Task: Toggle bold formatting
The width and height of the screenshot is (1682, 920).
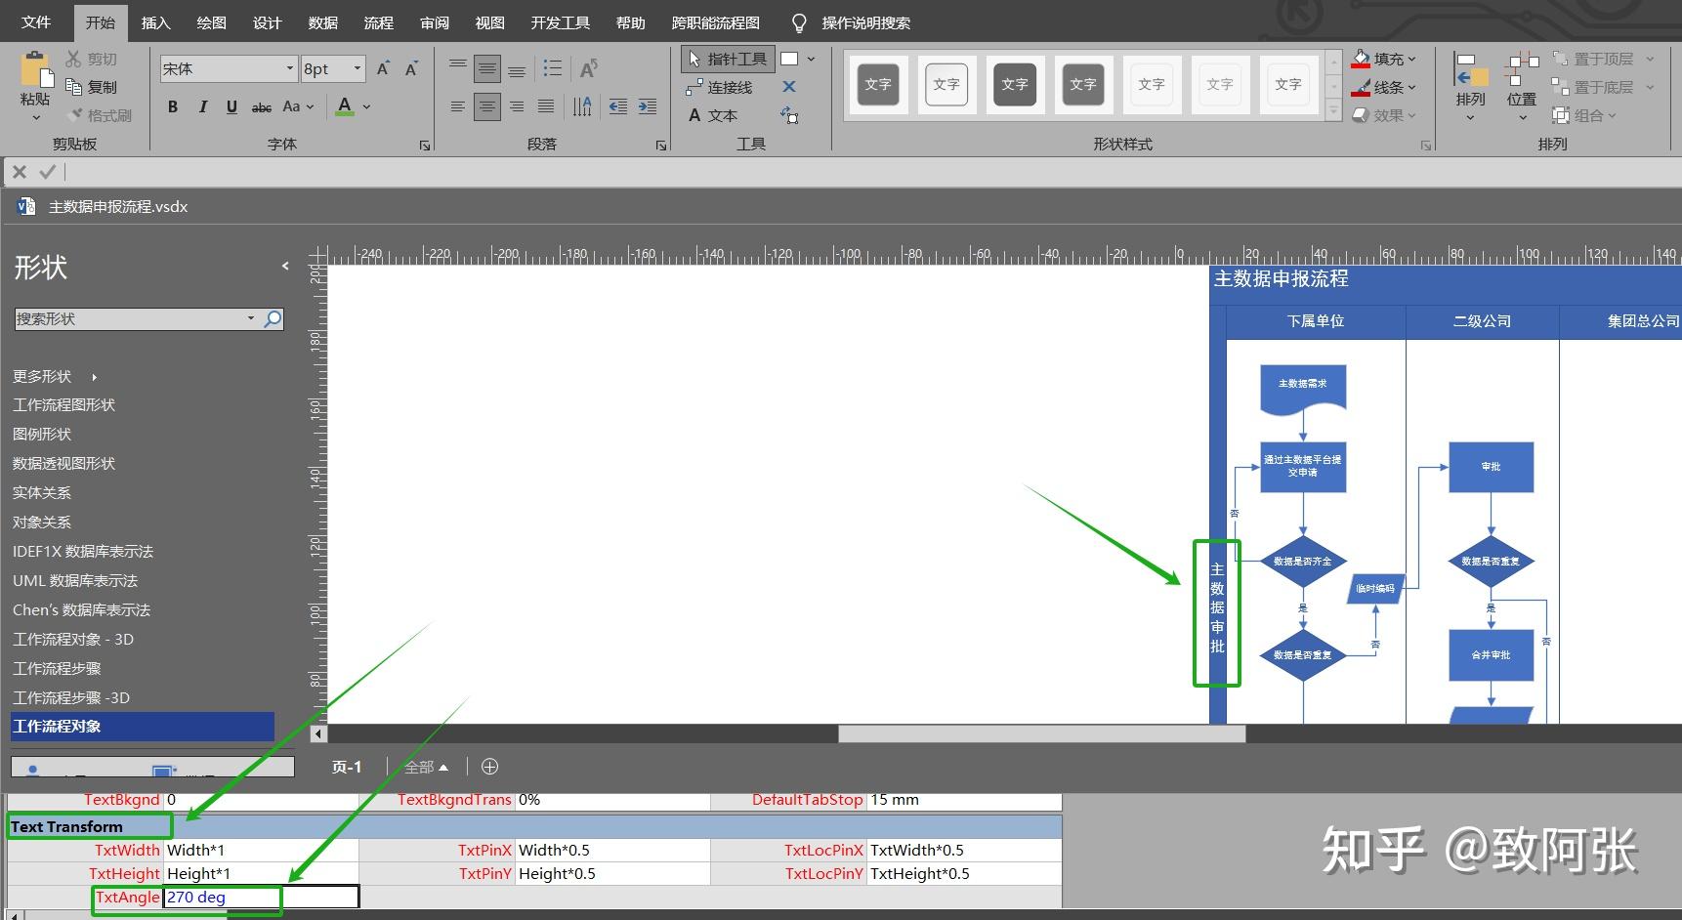Action: [173, 106]
